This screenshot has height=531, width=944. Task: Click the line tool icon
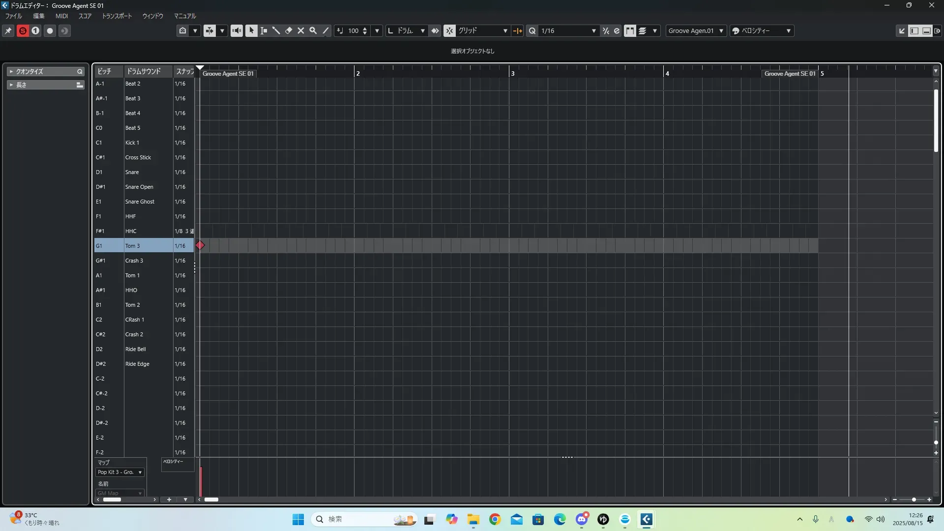(325, 30)
